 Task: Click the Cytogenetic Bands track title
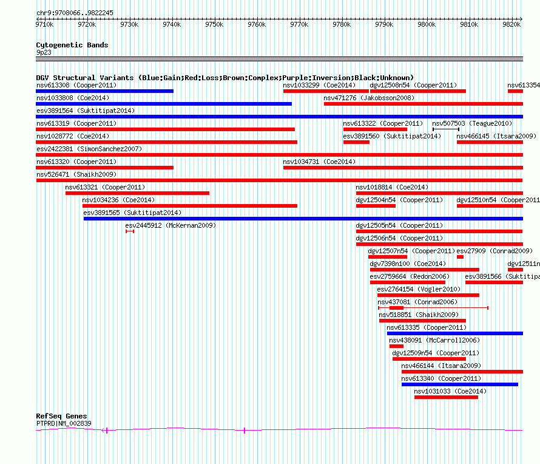tap(72, 45)
